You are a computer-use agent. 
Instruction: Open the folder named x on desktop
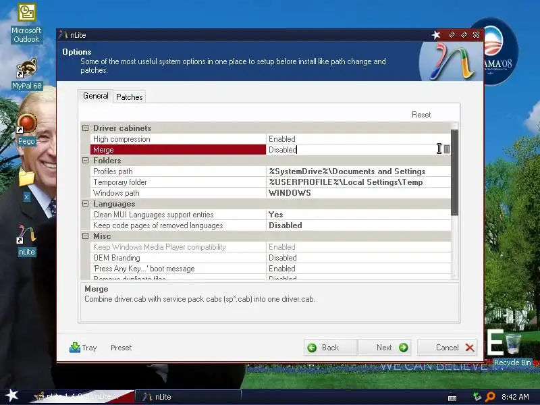tap(26, 185)
